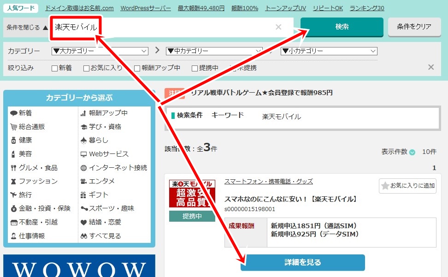Check the 新着 filter checkbox
This screenshot has width=448, height=277.
pyautogui.click(x=54, y=68)
